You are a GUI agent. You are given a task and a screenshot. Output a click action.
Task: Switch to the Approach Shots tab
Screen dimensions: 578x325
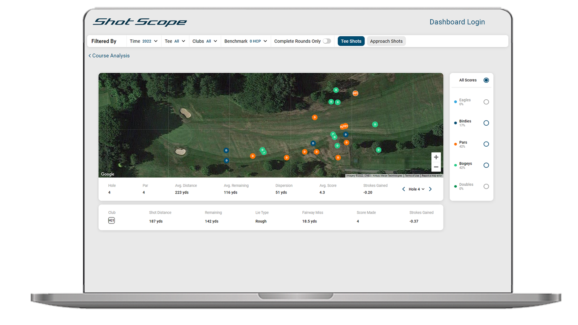[386, 41]
